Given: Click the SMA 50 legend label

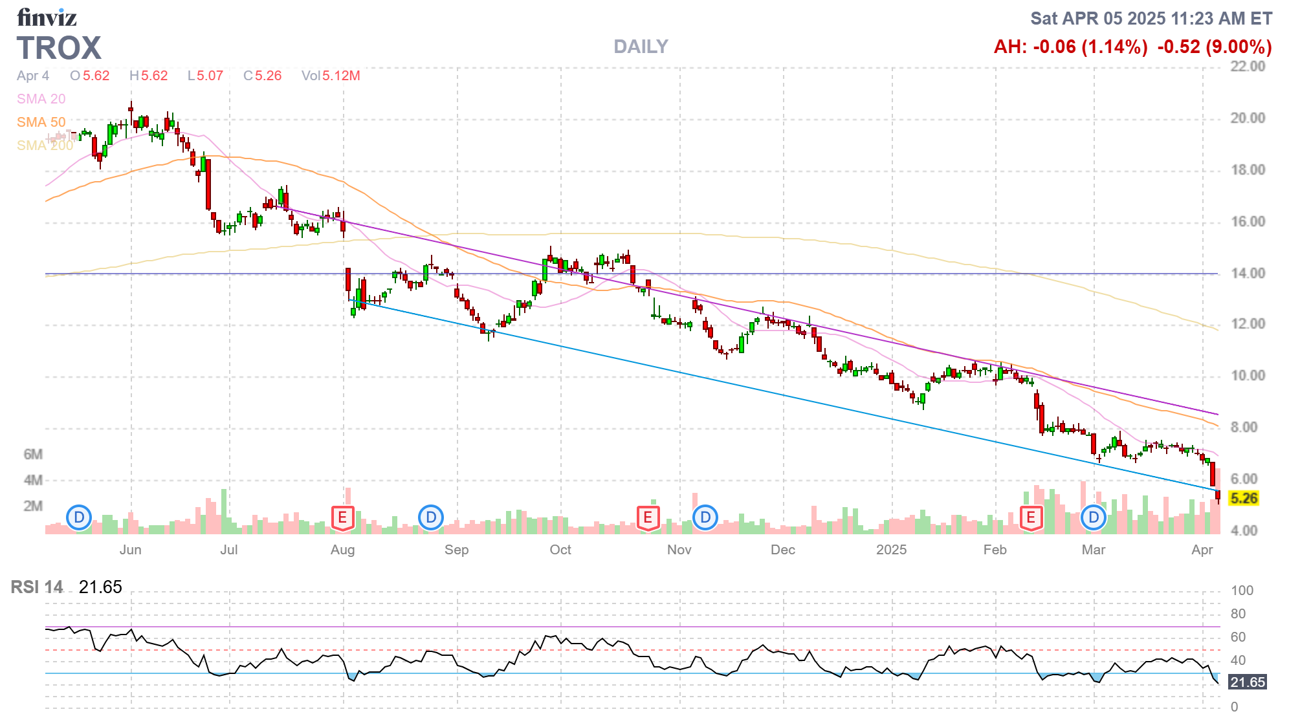Looking at the screenshot, I should pyautogui.click(x=41, y=122).
